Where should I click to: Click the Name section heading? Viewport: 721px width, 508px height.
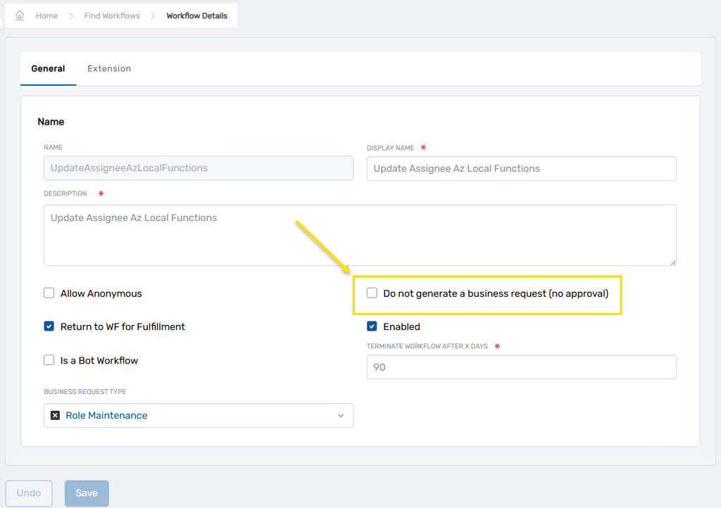(51, 122)
